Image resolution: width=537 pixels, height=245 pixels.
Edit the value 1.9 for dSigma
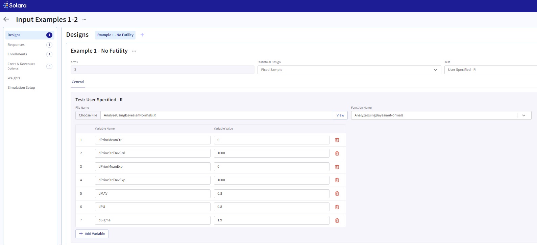[x=272, y=220]
